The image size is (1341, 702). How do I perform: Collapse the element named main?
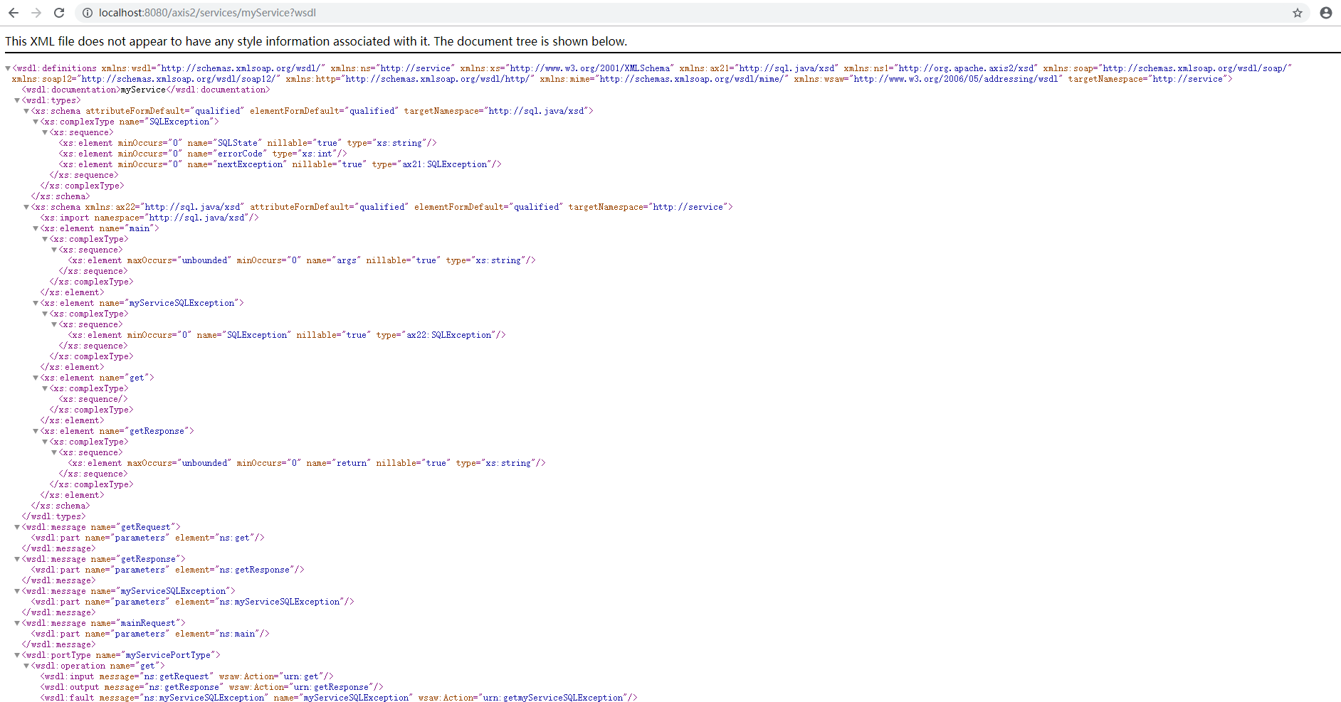pos(36,228)
